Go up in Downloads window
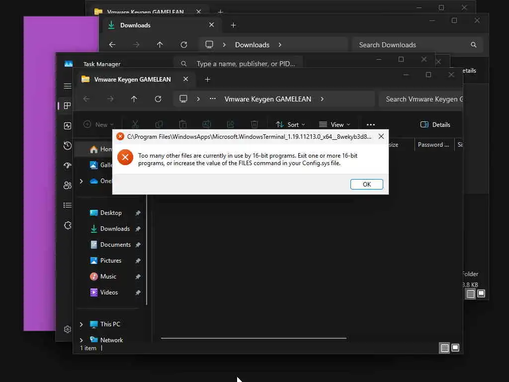Screen dimensions: 509x382 coord(160,45)
